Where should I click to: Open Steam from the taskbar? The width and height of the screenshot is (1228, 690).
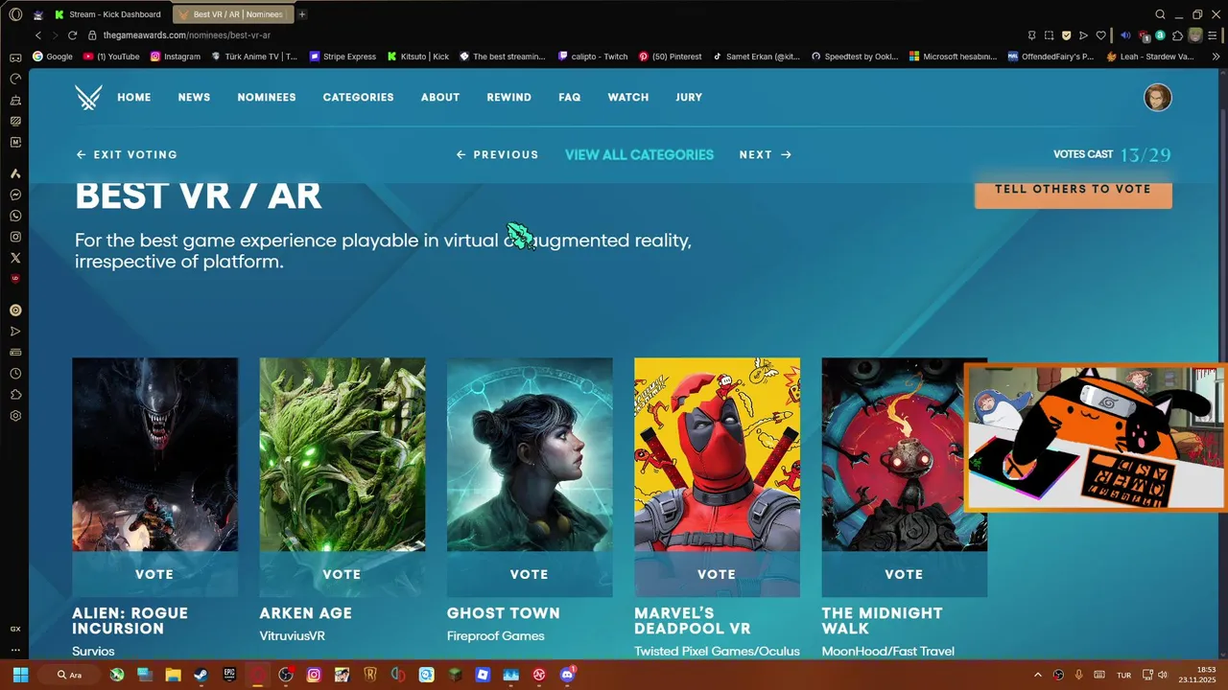(x=201, y=675)
